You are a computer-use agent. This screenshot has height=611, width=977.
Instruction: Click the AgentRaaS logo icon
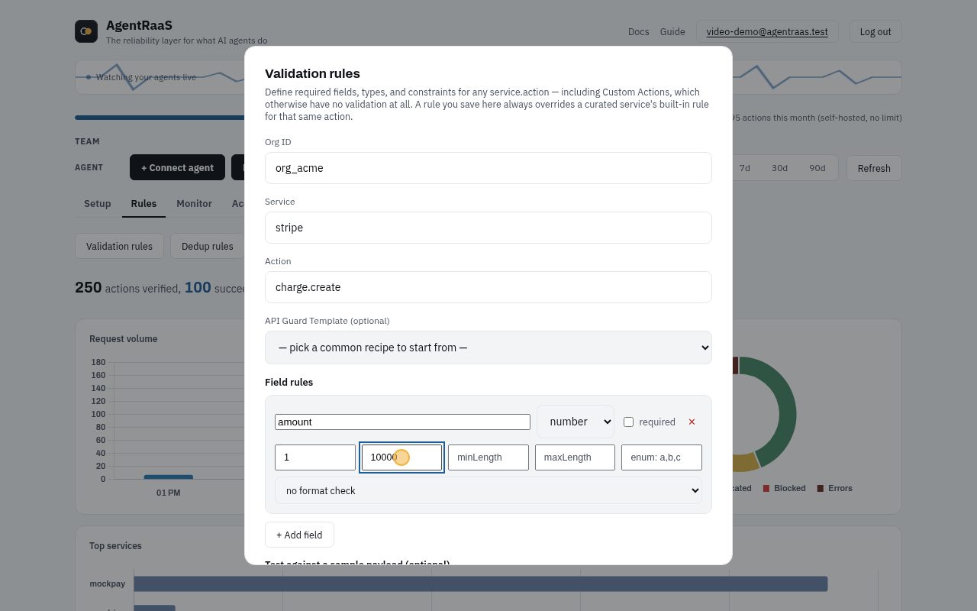pyautogui.click(x=86, y=31)
